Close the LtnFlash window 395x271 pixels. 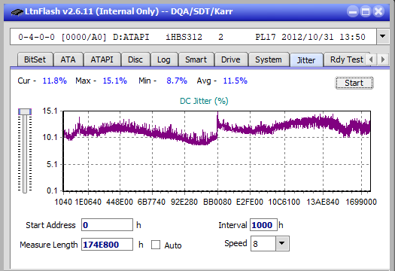(378, 11)
